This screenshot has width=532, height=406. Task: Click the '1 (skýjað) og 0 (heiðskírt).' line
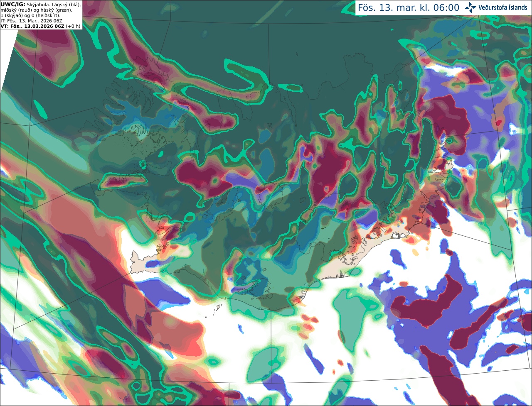click(x=30, y=15)
